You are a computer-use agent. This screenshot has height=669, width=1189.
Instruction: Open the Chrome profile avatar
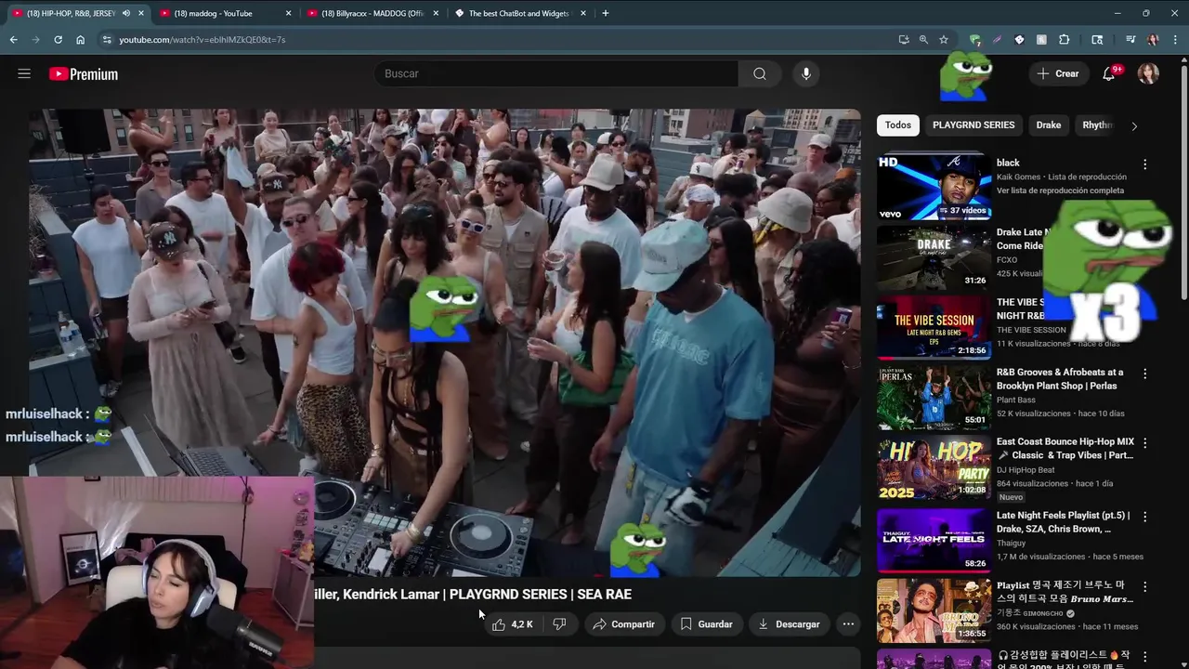pos(1153,40)
